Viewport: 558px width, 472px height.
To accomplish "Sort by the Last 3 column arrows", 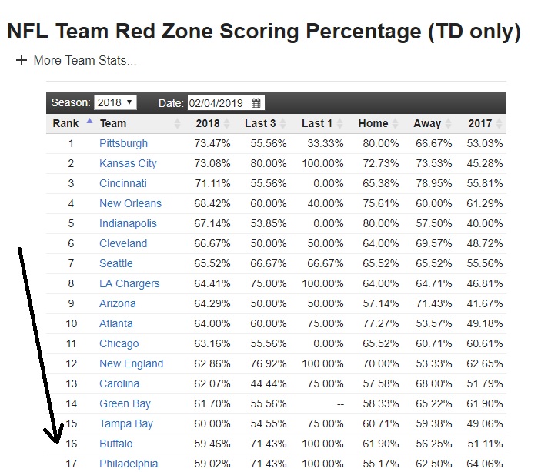I will pos(283,123).
